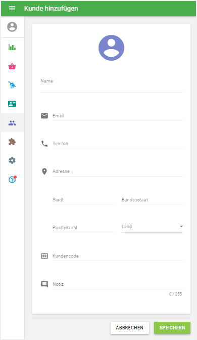Open the help question mark icon
The image size is (197, 340).
pos(12,179)
